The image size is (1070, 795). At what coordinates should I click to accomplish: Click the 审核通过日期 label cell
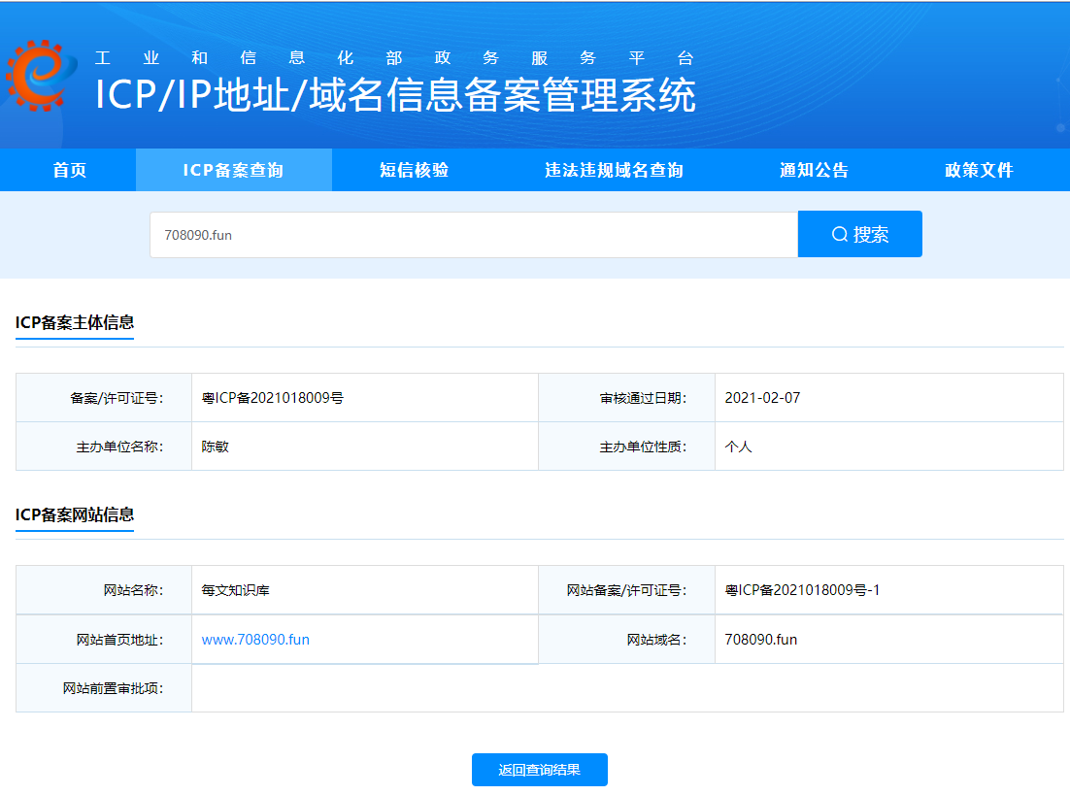(x=626, y=398)
